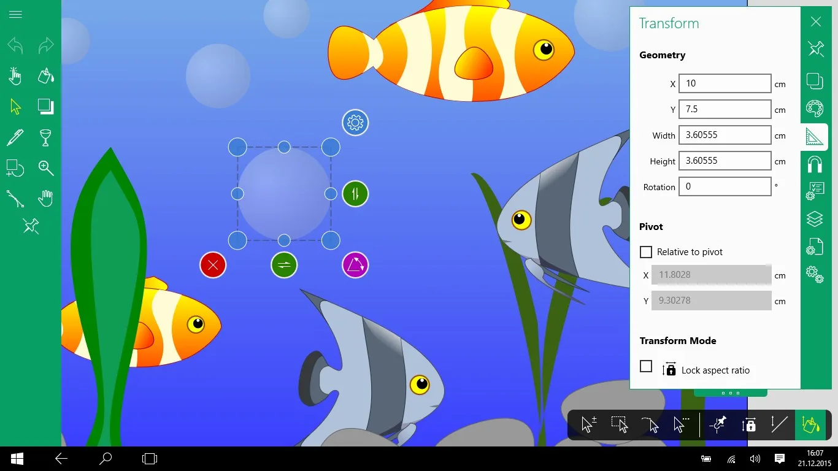This screenshot has height=471, width=838.
Task: Click the disabled pivot Y field
Action: 712,301
